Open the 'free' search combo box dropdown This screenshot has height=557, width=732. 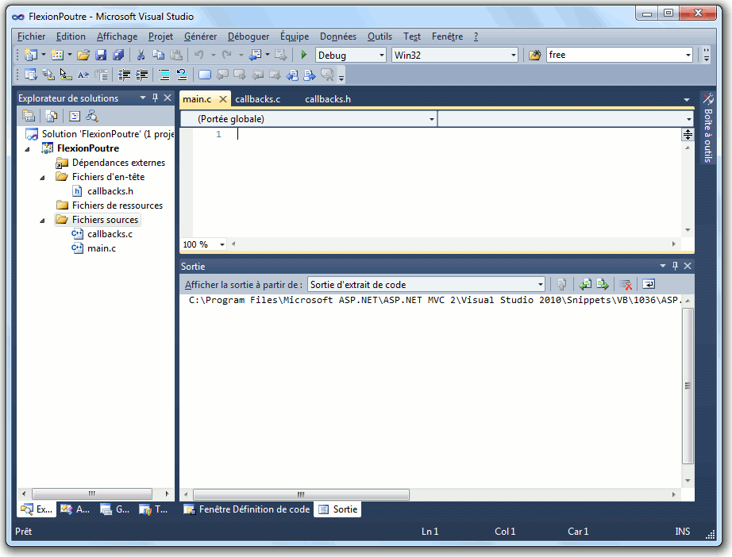(688, 55)
